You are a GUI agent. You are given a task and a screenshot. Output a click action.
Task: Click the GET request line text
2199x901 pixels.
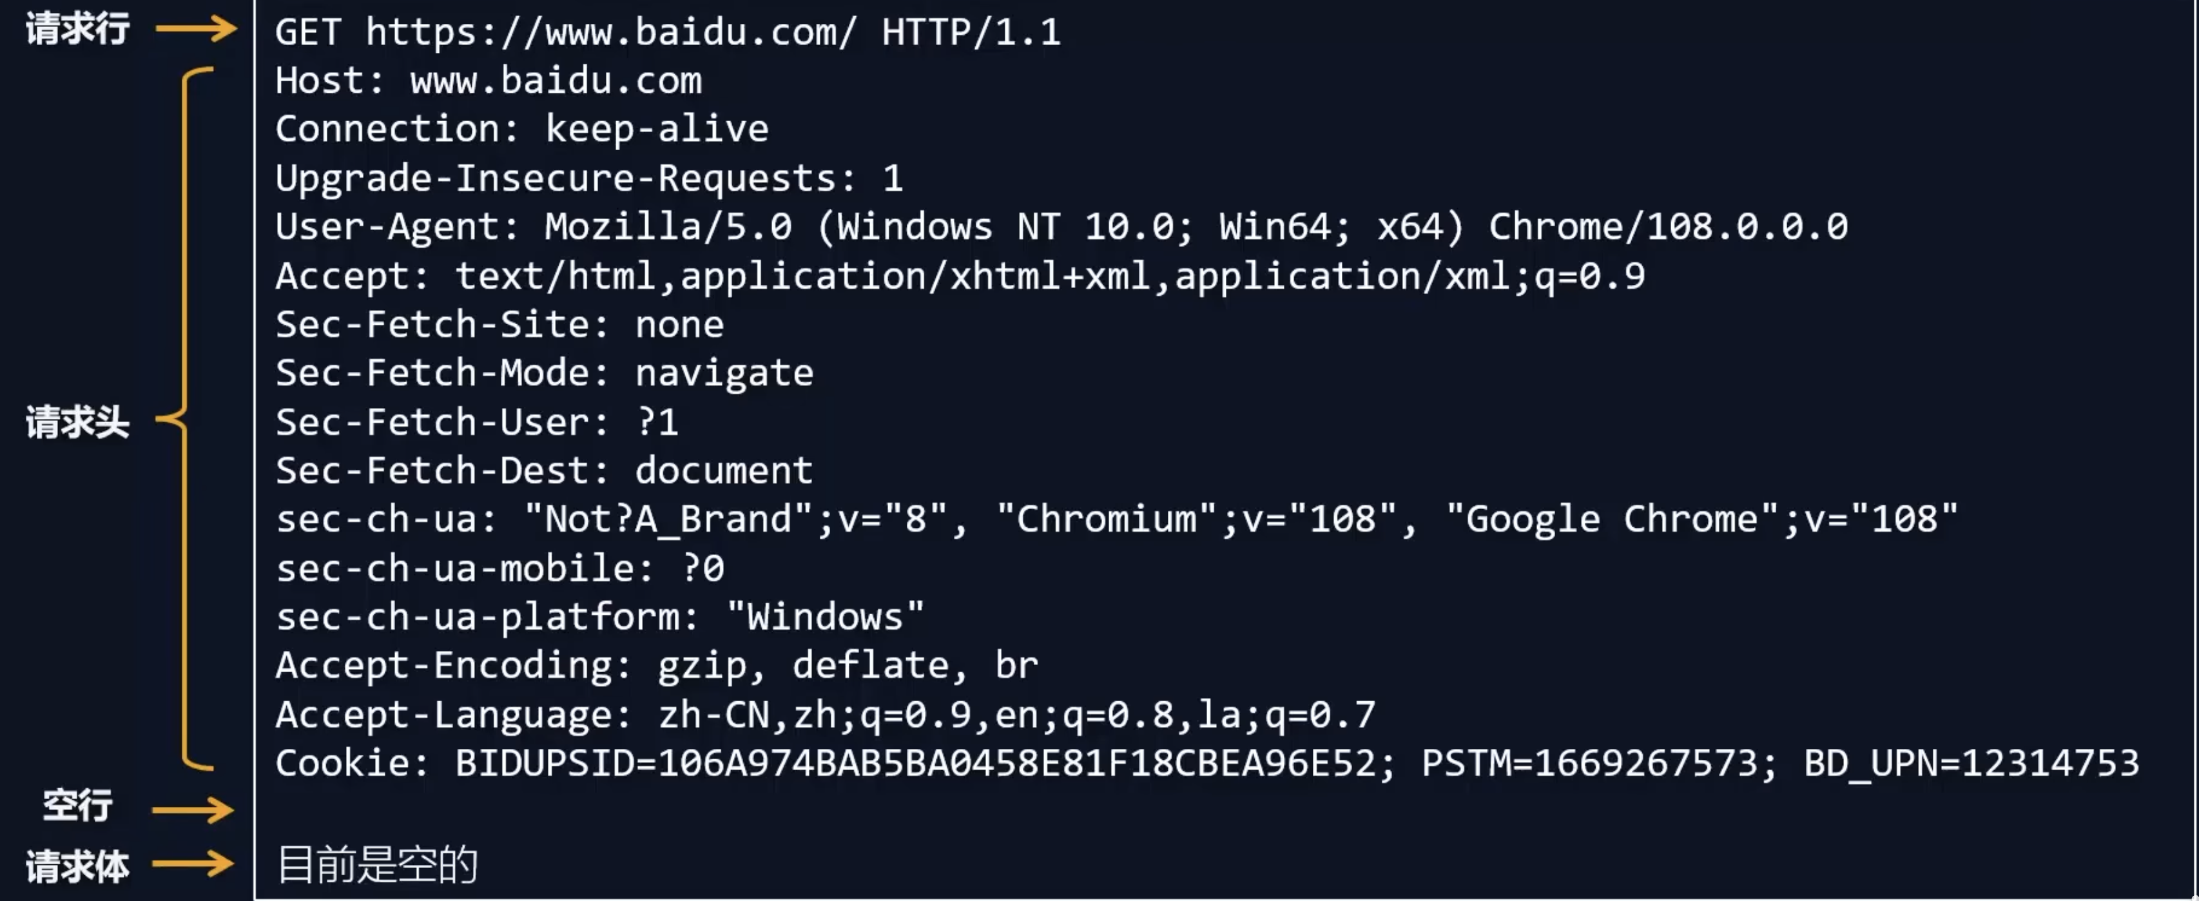668,32
